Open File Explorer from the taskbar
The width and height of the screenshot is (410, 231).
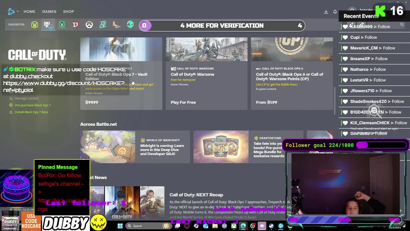215,226
